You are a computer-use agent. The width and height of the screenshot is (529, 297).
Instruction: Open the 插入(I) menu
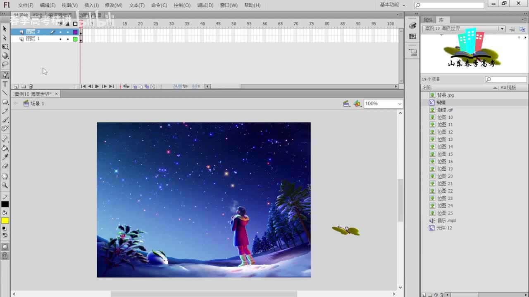(x=91, y=5)
